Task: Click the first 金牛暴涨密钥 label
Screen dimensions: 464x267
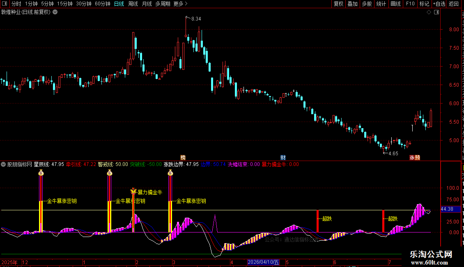Action: [x=62, y=201]
